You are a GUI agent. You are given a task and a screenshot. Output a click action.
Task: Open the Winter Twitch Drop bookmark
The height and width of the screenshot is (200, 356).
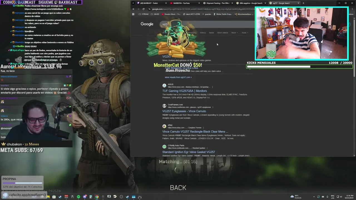(222, 14)
